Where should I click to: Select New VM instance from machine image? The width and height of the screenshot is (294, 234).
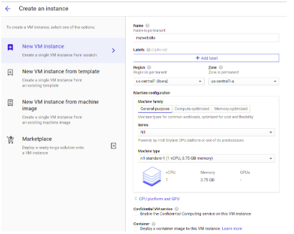pos(64,112)
